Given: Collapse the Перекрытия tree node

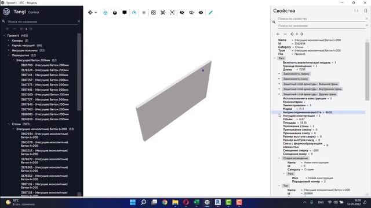Looking at the screenshot, I should tap(9, 55).
